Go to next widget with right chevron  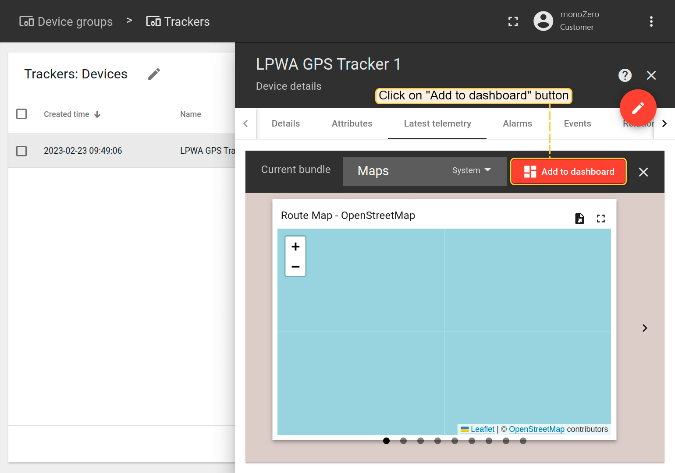click(644, 328)
